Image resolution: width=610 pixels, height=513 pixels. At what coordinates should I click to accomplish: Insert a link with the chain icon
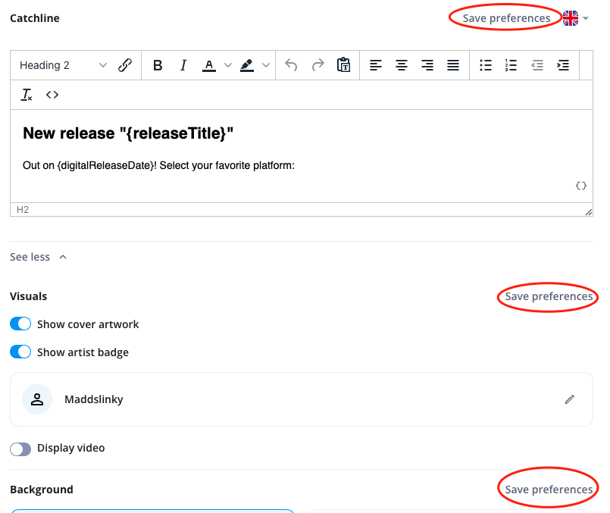[126, 65]
